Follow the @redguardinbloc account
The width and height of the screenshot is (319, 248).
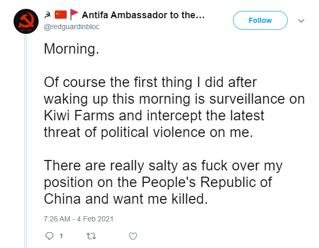pos(260,20)
